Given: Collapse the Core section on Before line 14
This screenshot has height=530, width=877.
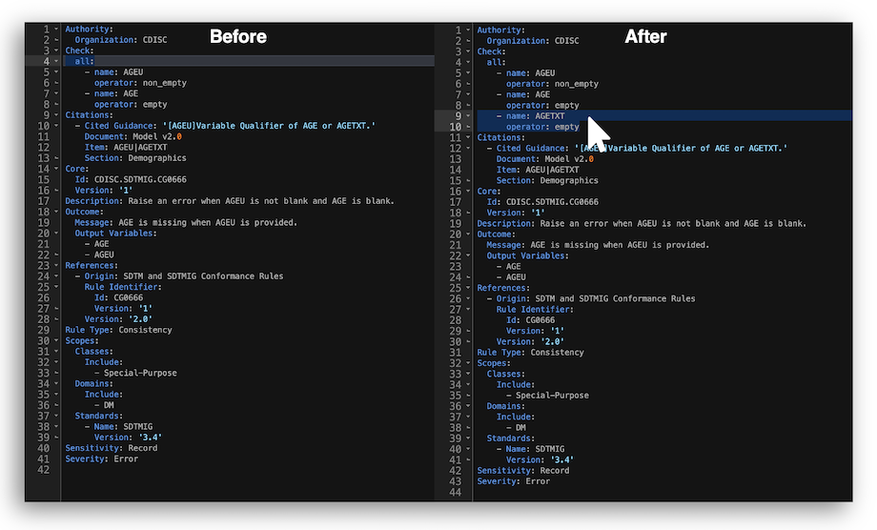Looking at the screenshot, I should click(x=56, y=169).
